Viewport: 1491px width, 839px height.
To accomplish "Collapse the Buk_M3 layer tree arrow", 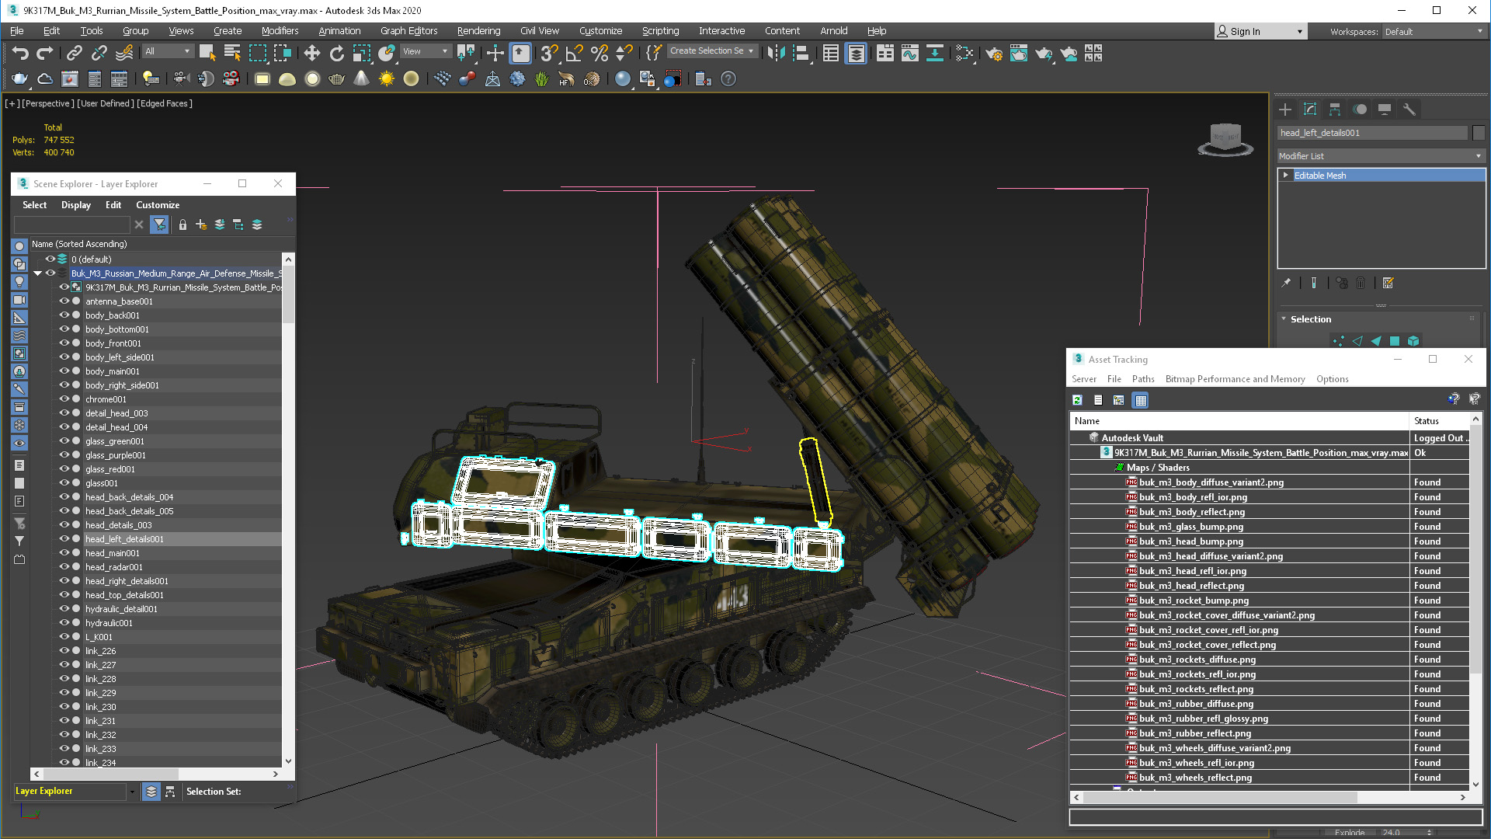I will click(x=37, y=273).
